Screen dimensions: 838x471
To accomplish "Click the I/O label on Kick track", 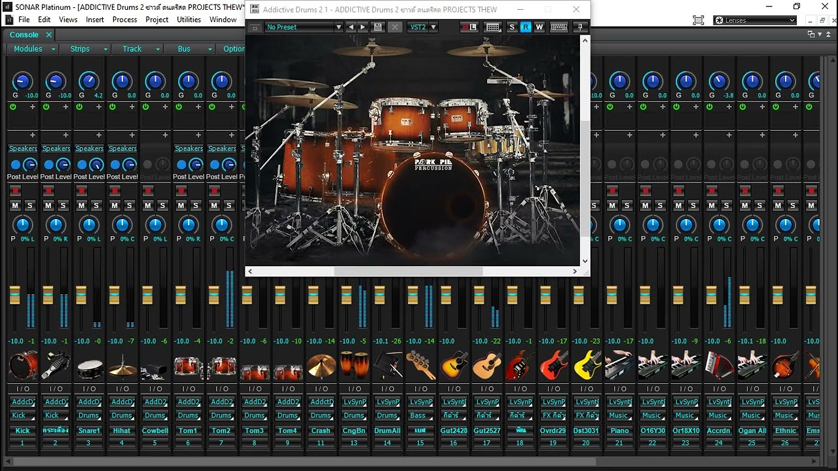I will click(23, 389).
